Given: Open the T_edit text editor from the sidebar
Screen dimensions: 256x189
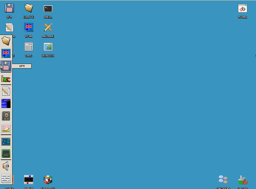Looking at the screenshot, I should pos(6,103).
